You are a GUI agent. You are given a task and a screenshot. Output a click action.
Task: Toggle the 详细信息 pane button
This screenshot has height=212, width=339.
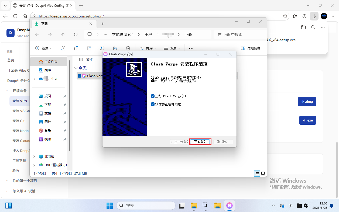pyautogui.click(x=251, y=48)
